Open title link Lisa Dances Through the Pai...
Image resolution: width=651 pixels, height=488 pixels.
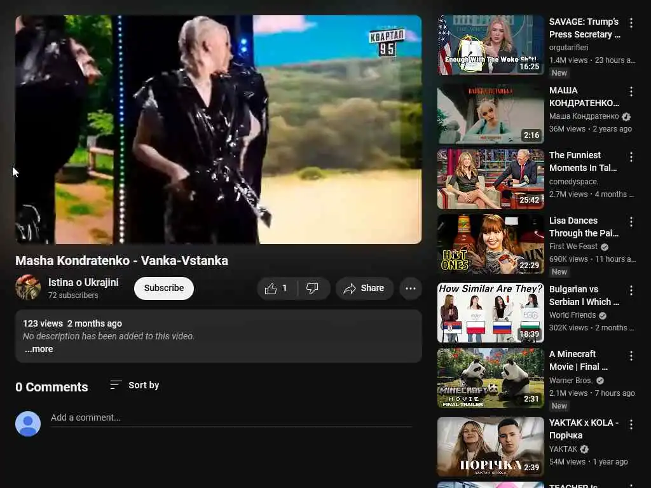point(584,227)
